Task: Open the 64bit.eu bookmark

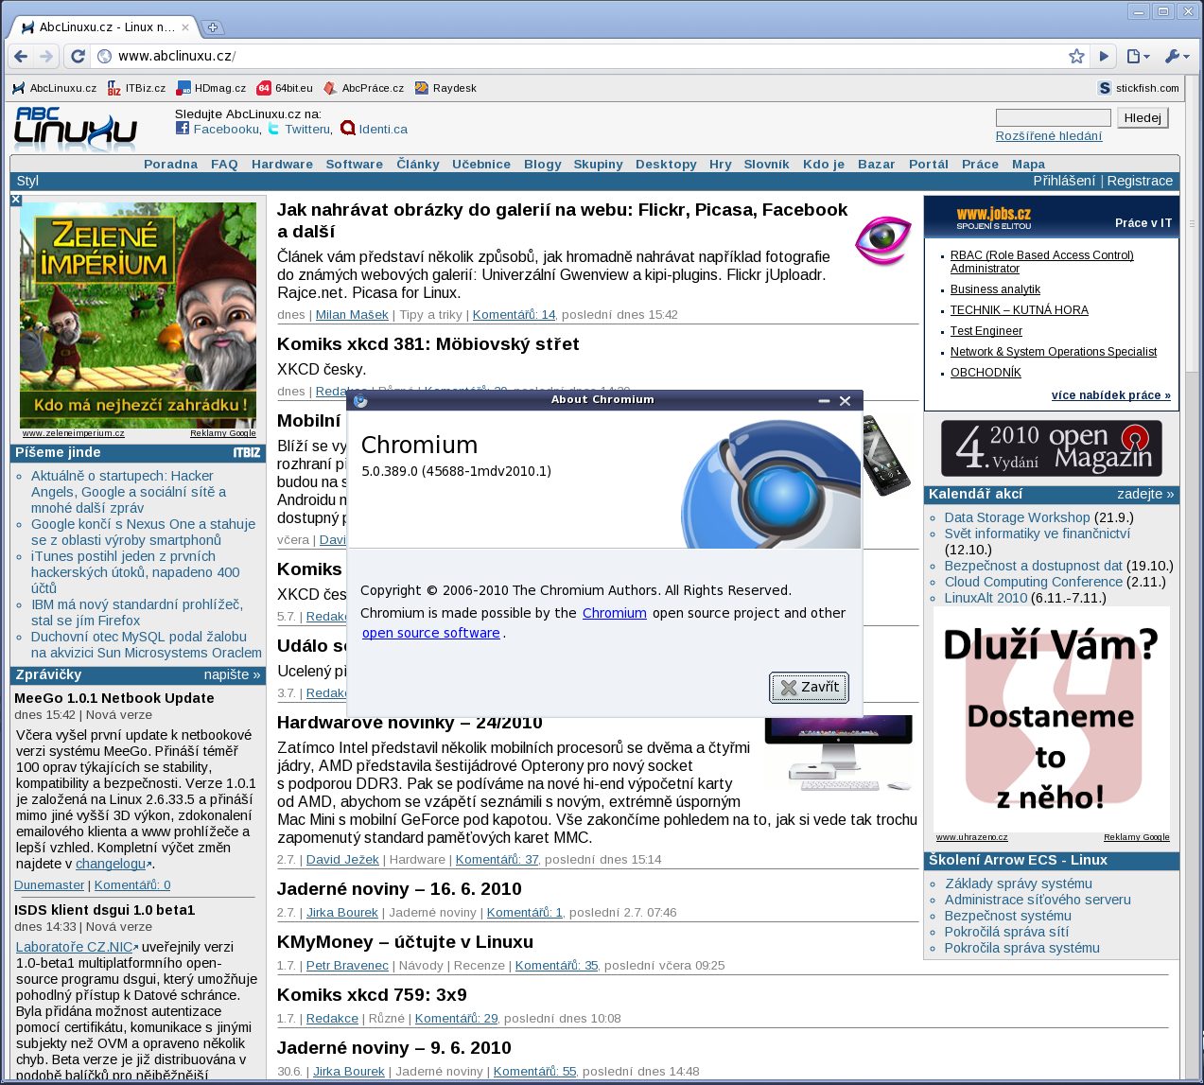Action: point(285,88)
